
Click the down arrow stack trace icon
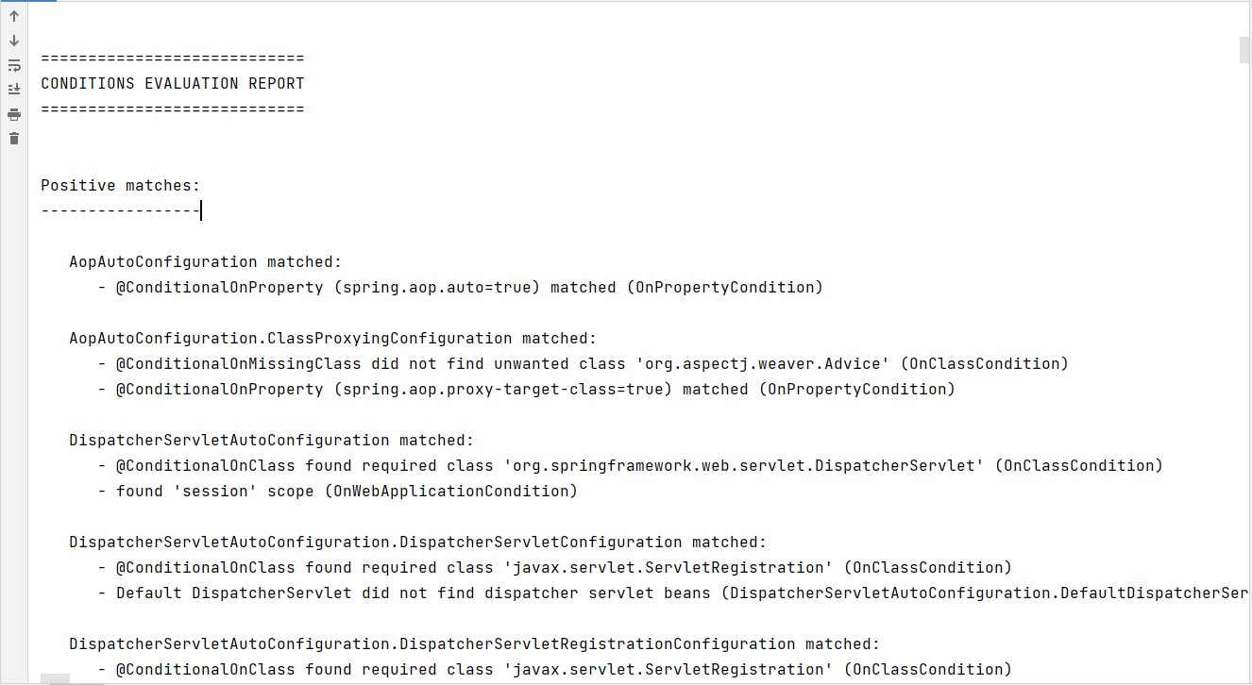point(14,41)
